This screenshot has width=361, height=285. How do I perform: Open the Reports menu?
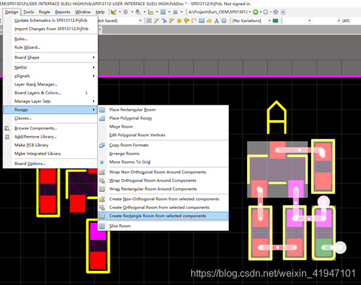(x=62, y=12)
